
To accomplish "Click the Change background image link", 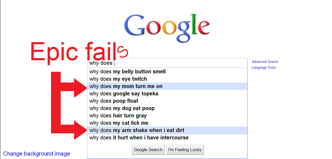I will (x=37, y=154).
